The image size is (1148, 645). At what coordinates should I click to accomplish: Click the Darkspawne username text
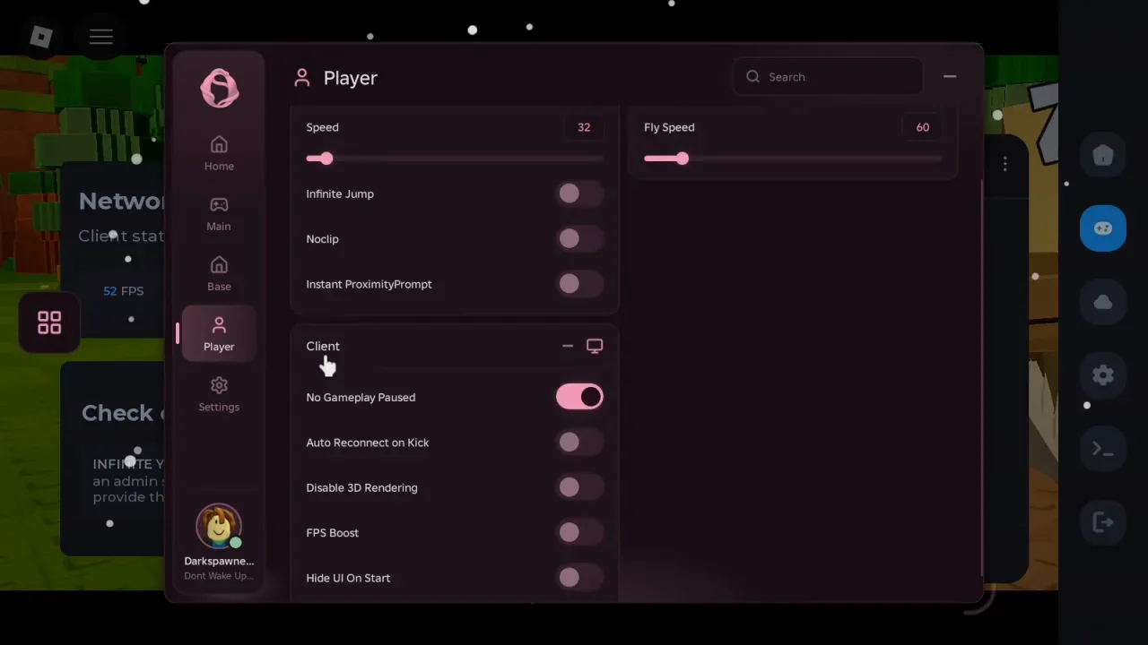coord(219,561)
